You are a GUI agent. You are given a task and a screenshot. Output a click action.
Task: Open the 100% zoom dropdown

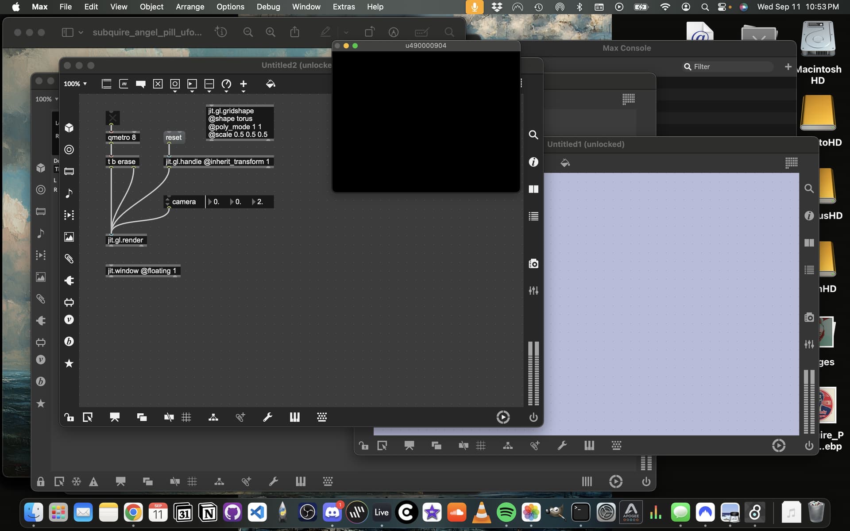point(75,84)
